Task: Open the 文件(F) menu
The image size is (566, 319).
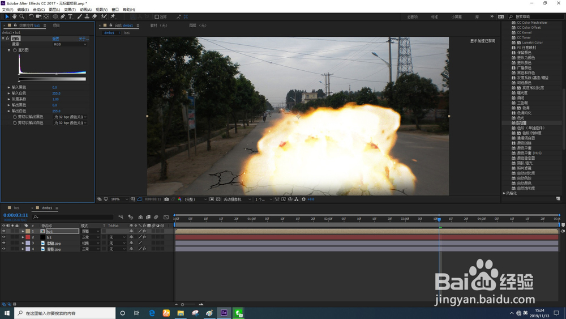Action: 7,10
